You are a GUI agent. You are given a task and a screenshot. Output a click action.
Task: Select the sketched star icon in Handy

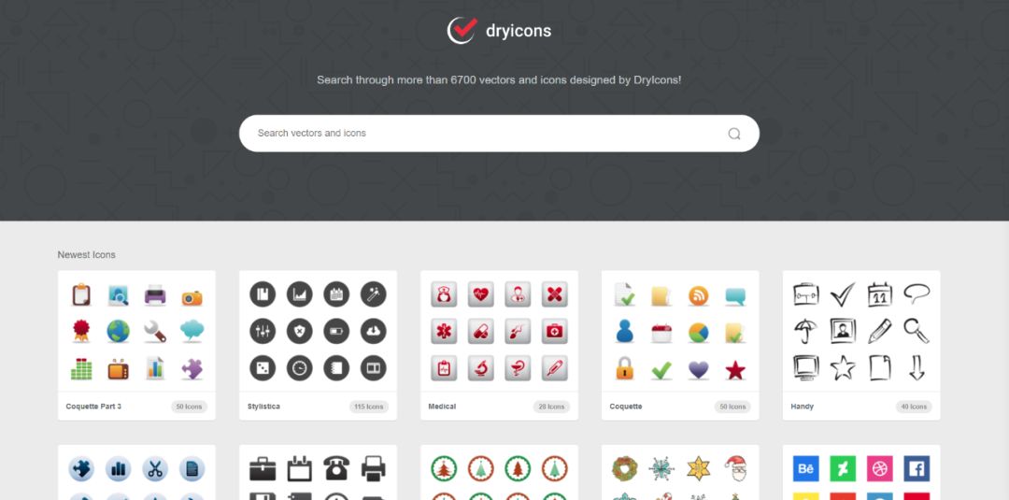[x=843, y=368]
